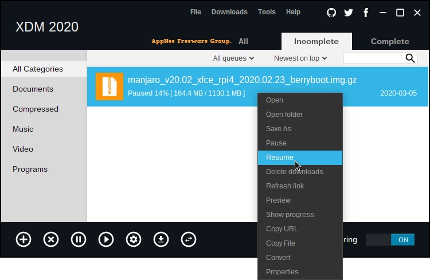The image size is (430, 280).
Task: Close the XDM window
Action: pyautogui.click(x=417, y=13)
